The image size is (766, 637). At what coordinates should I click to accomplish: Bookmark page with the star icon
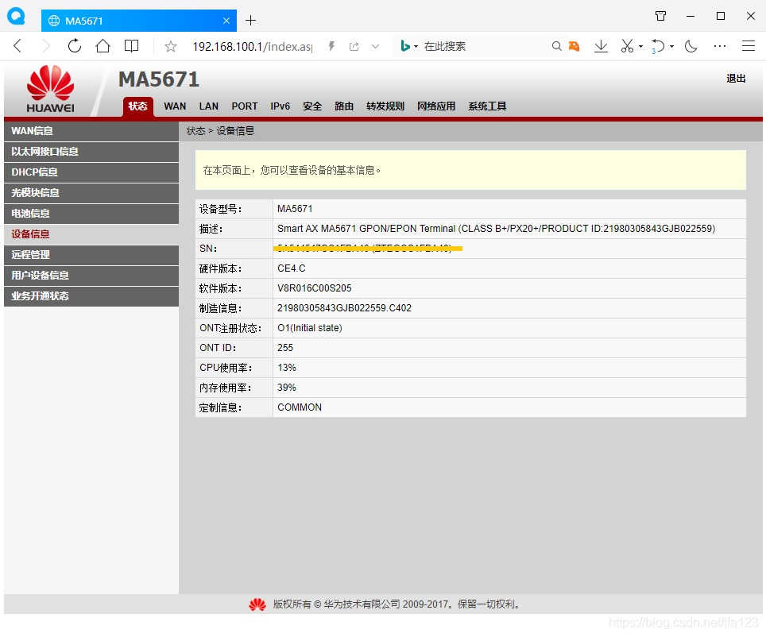[x=171, y=47]
